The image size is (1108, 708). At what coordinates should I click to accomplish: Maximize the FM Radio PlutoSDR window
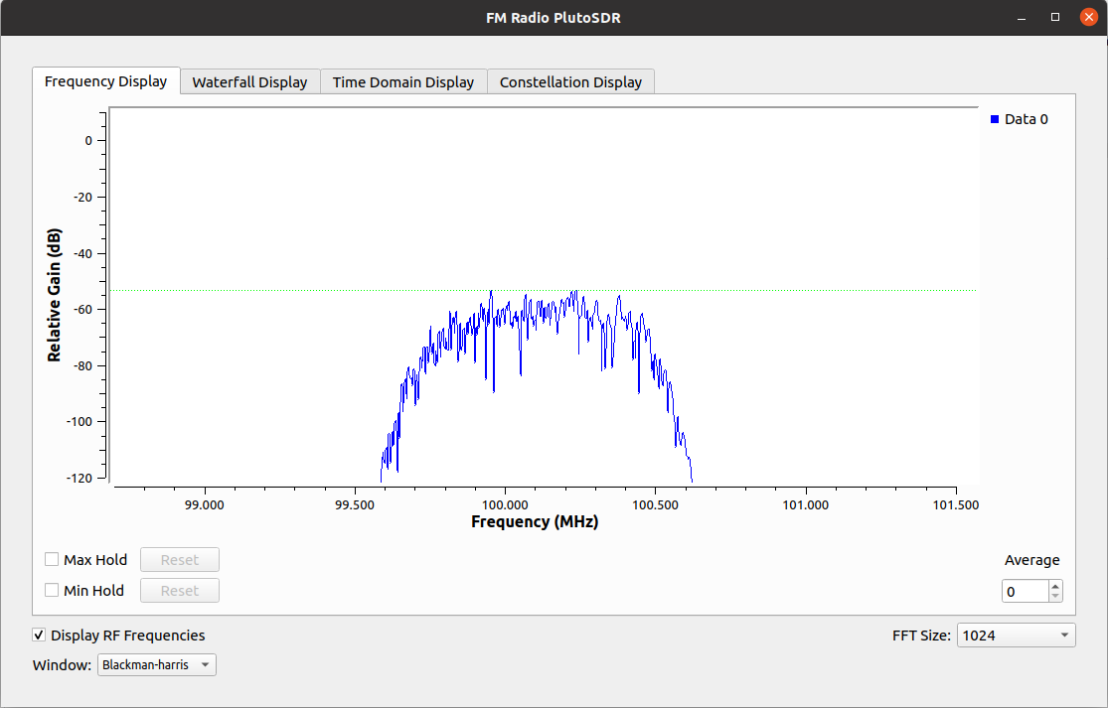(1055, 17)
